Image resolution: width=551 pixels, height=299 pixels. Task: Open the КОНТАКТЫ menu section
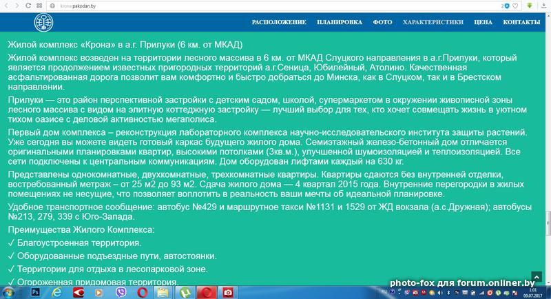[521, 22]
